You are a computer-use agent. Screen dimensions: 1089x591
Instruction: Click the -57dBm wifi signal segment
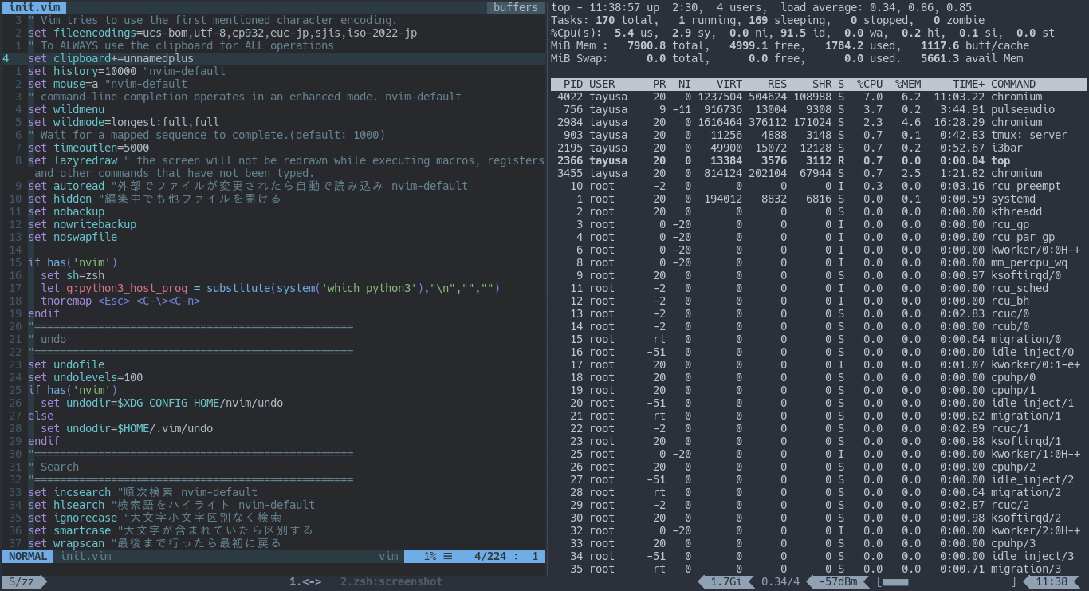pyautogui.click(x=838, y=581)
